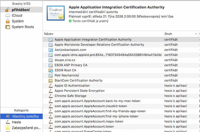
Task: Sort list by Druh column header
Action: tap(181, 34)
